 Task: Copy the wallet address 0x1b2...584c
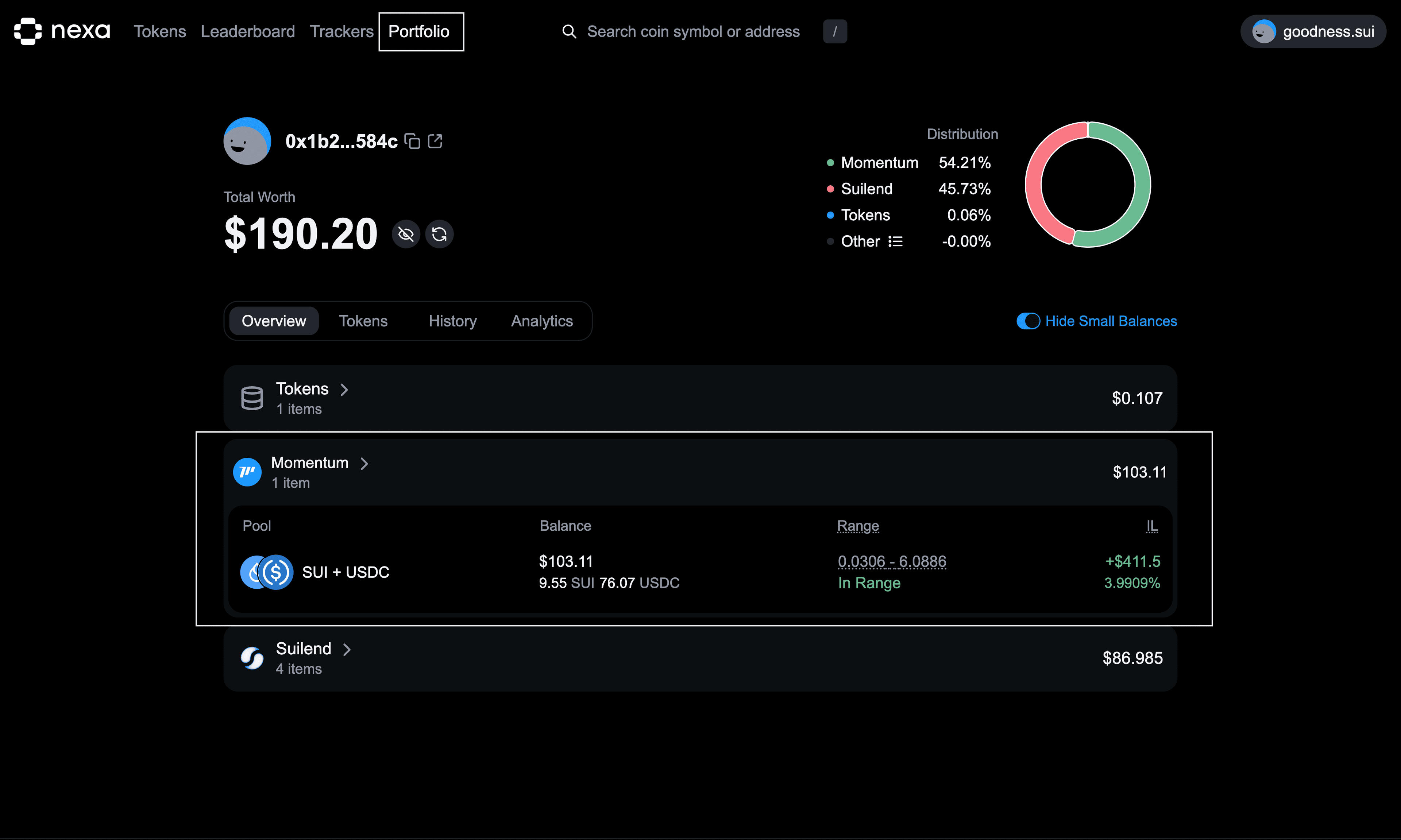[x=413, y=141]
